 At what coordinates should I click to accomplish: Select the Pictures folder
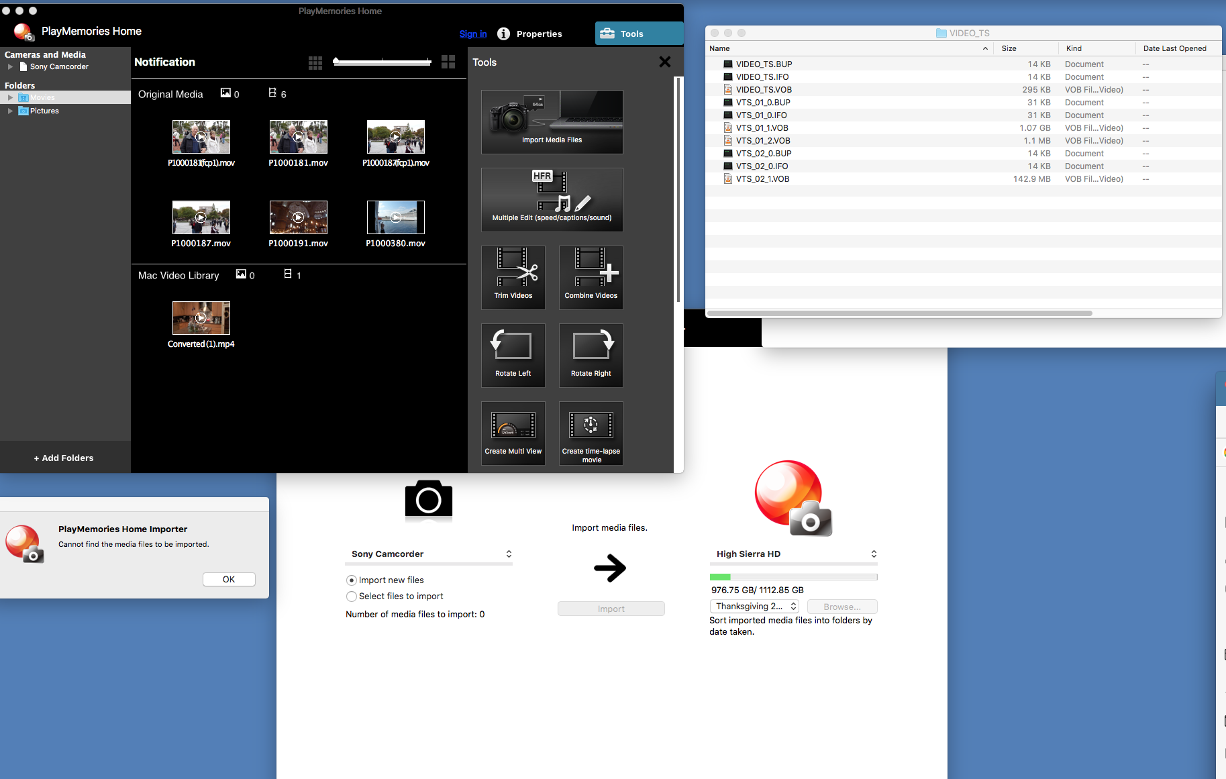[44, 111]
